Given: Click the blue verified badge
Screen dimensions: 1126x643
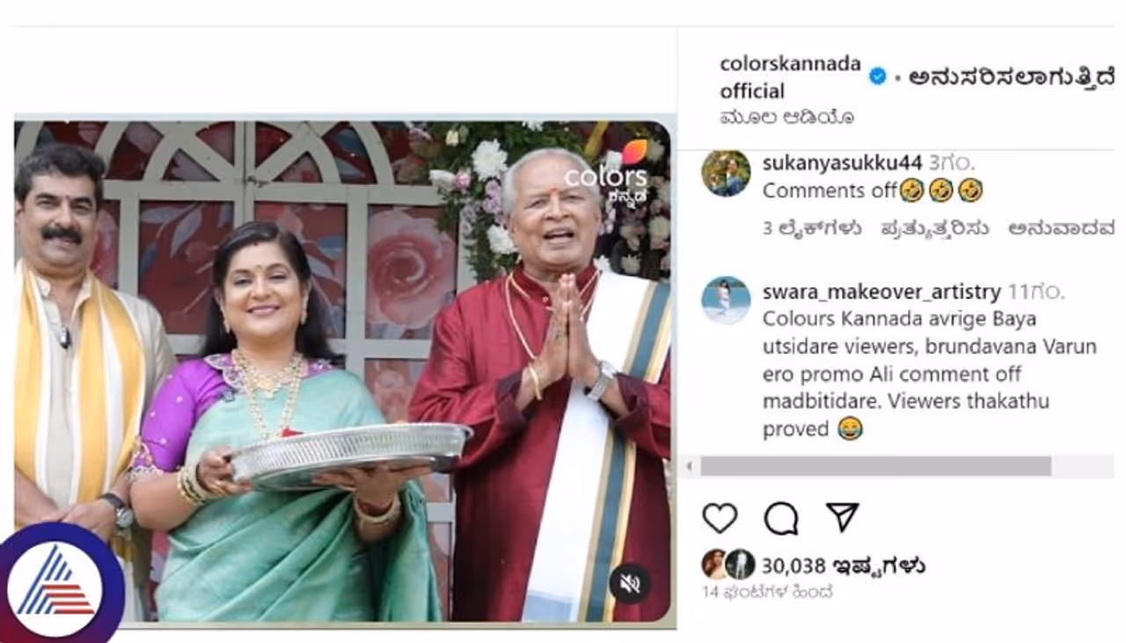Looking at the screenshot, I should pyautogui.click(x=878, y=77).
